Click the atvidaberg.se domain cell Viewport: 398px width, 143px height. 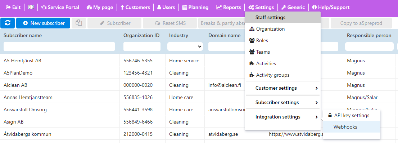[x=223, y=134]
